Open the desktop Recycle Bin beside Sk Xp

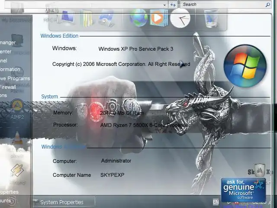click(260, 171)
